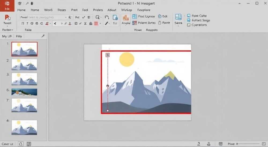Click the scissors cut icon
Screen dimensions: 268x147
pyautogui.click(x=85, y=24)
